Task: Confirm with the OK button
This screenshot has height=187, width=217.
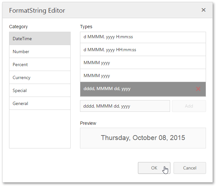Action: click(154, 168)
